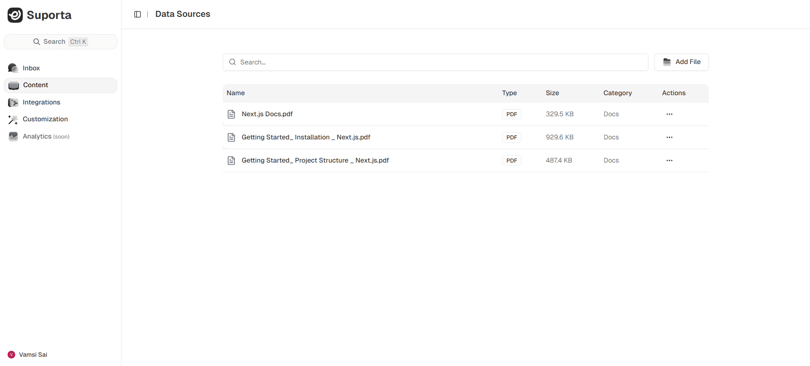Screen dimensions: 810x366
Task: Click the Customization magic wand icon
Action: tap(13, 120)
